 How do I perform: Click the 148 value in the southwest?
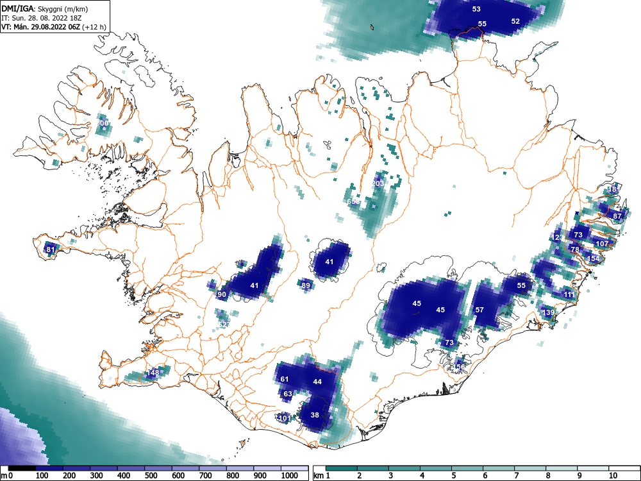153,373
